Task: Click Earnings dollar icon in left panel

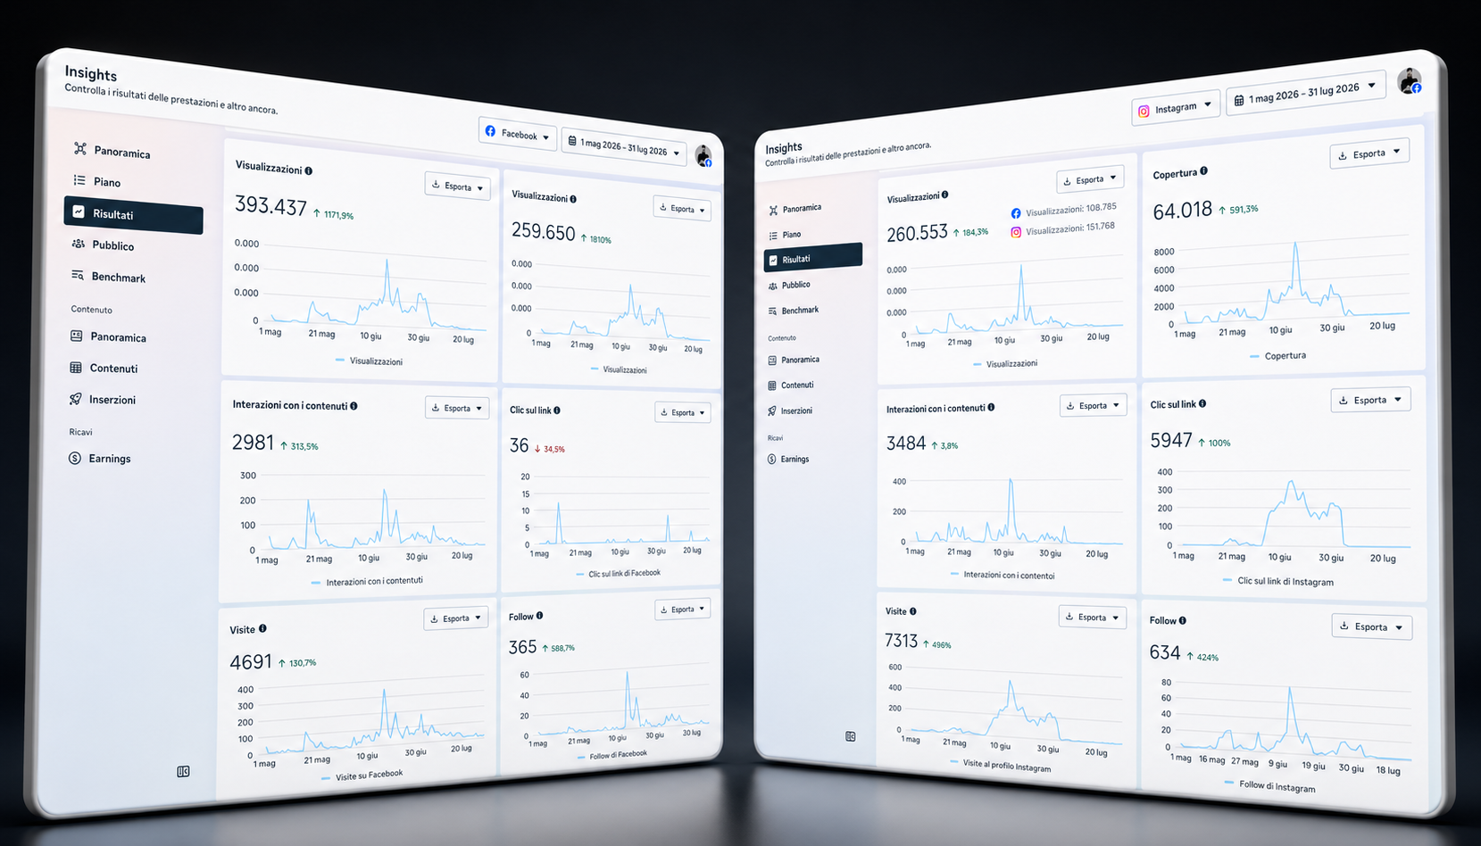Action: point(75,458)
